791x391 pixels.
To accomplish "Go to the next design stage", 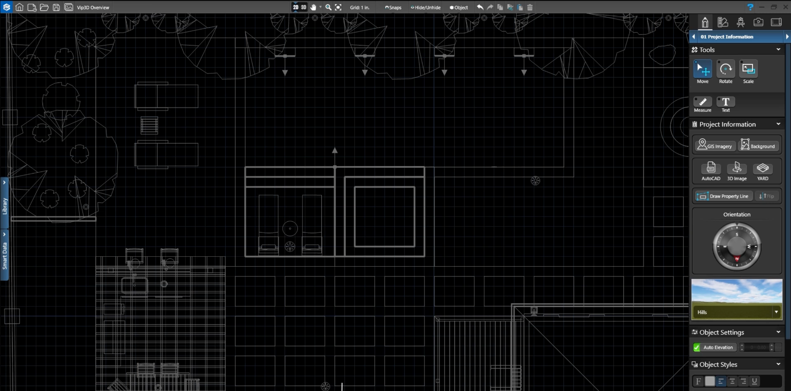I will click(x=787, y=37).
